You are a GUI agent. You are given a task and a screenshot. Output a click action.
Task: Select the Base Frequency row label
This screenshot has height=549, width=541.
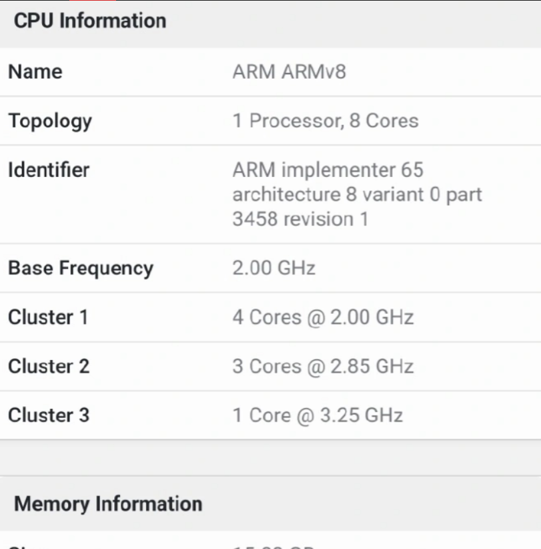pos(80,268)
